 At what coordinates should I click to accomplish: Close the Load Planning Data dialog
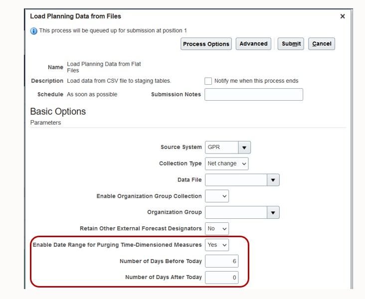coord(343,16)
